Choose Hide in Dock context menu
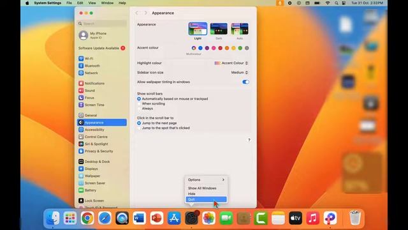 pos(206,194)
